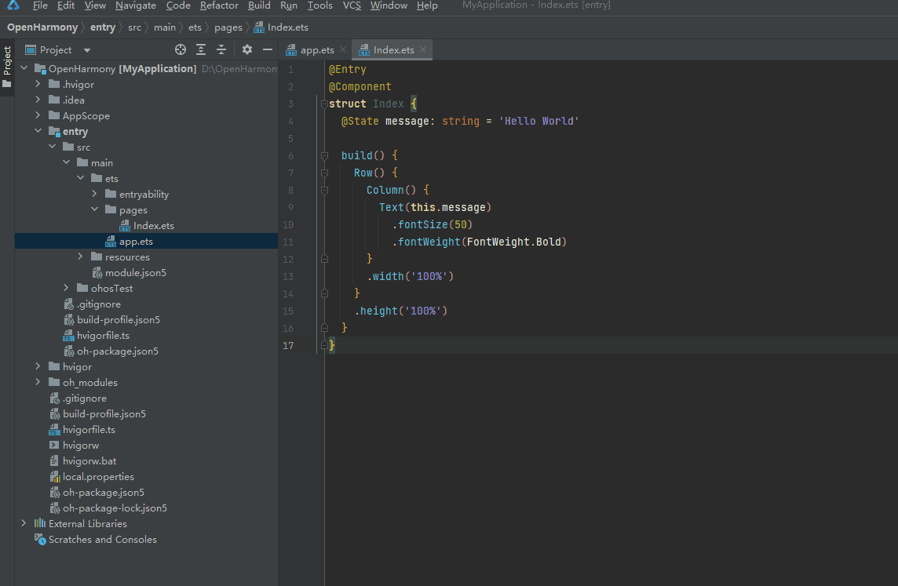Collapse the entry module folder
This screenshot has height=586, width=898.
(x=38, y=131)
